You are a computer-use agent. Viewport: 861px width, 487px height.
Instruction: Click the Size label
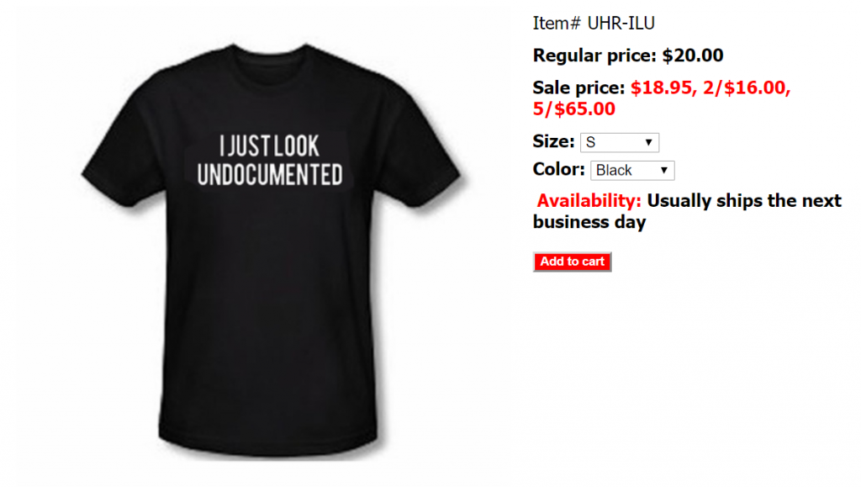553,141
